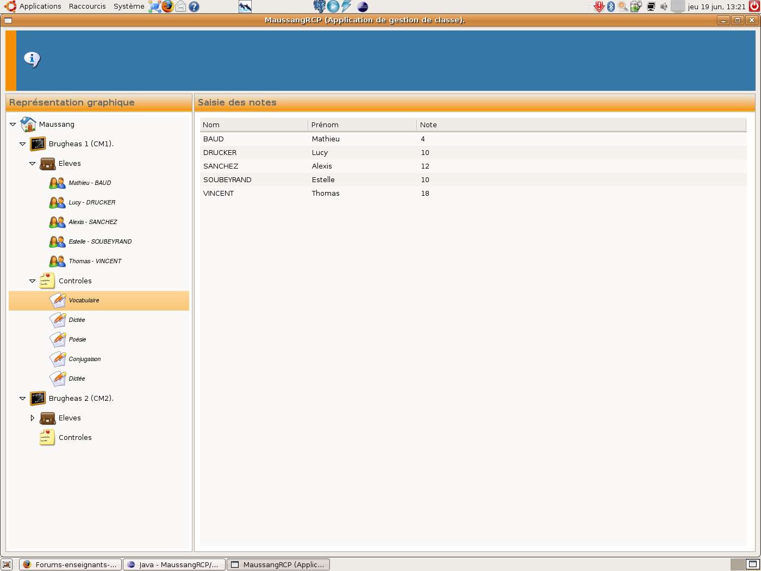Click the student icon for Alexis - SANCHEZ

point(57,222)
